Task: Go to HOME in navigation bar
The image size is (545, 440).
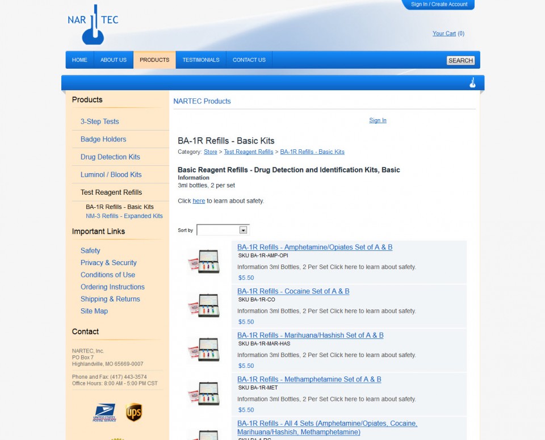Action: point(79,60)
